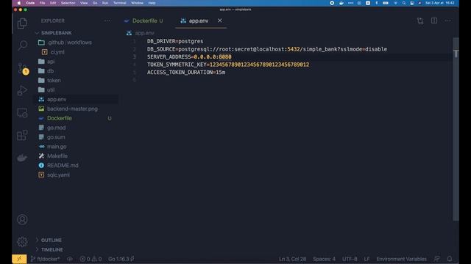This screenshot has width=471, height=264.
Task: Open the Selection menu
Action: coord(68,3)
